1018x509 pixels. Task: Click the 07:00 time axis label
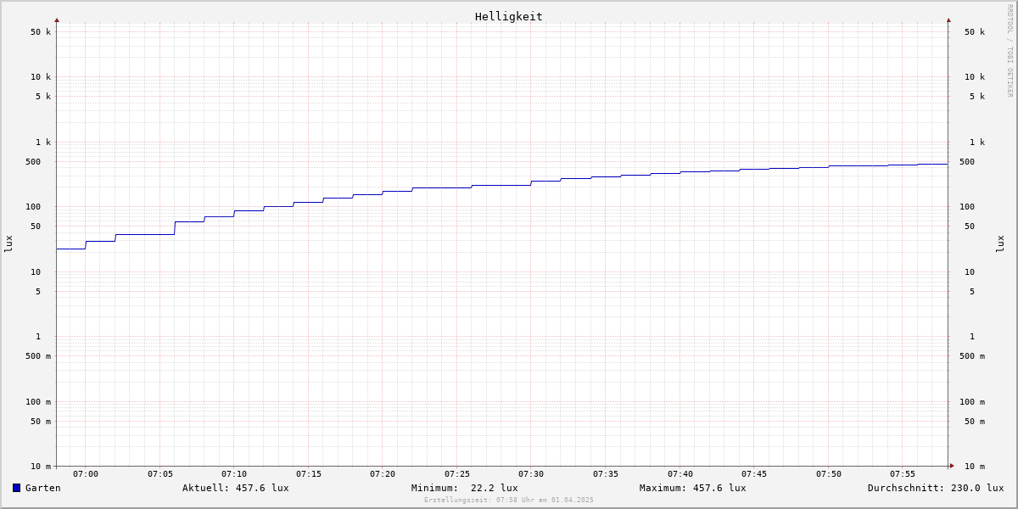86,474
